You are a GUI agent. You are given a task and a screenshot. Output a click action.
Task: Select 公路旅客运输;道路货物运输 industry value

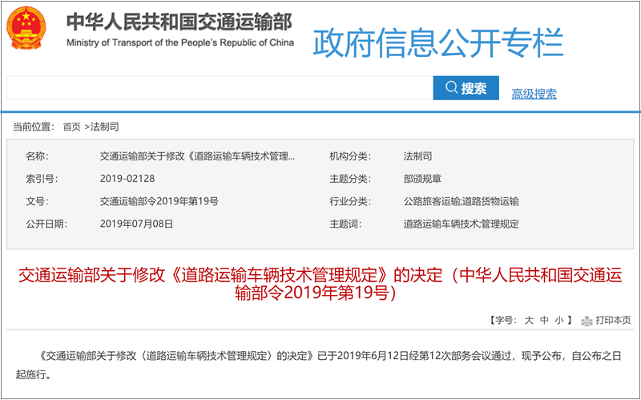pyautogui.click(x=462, y=201)
